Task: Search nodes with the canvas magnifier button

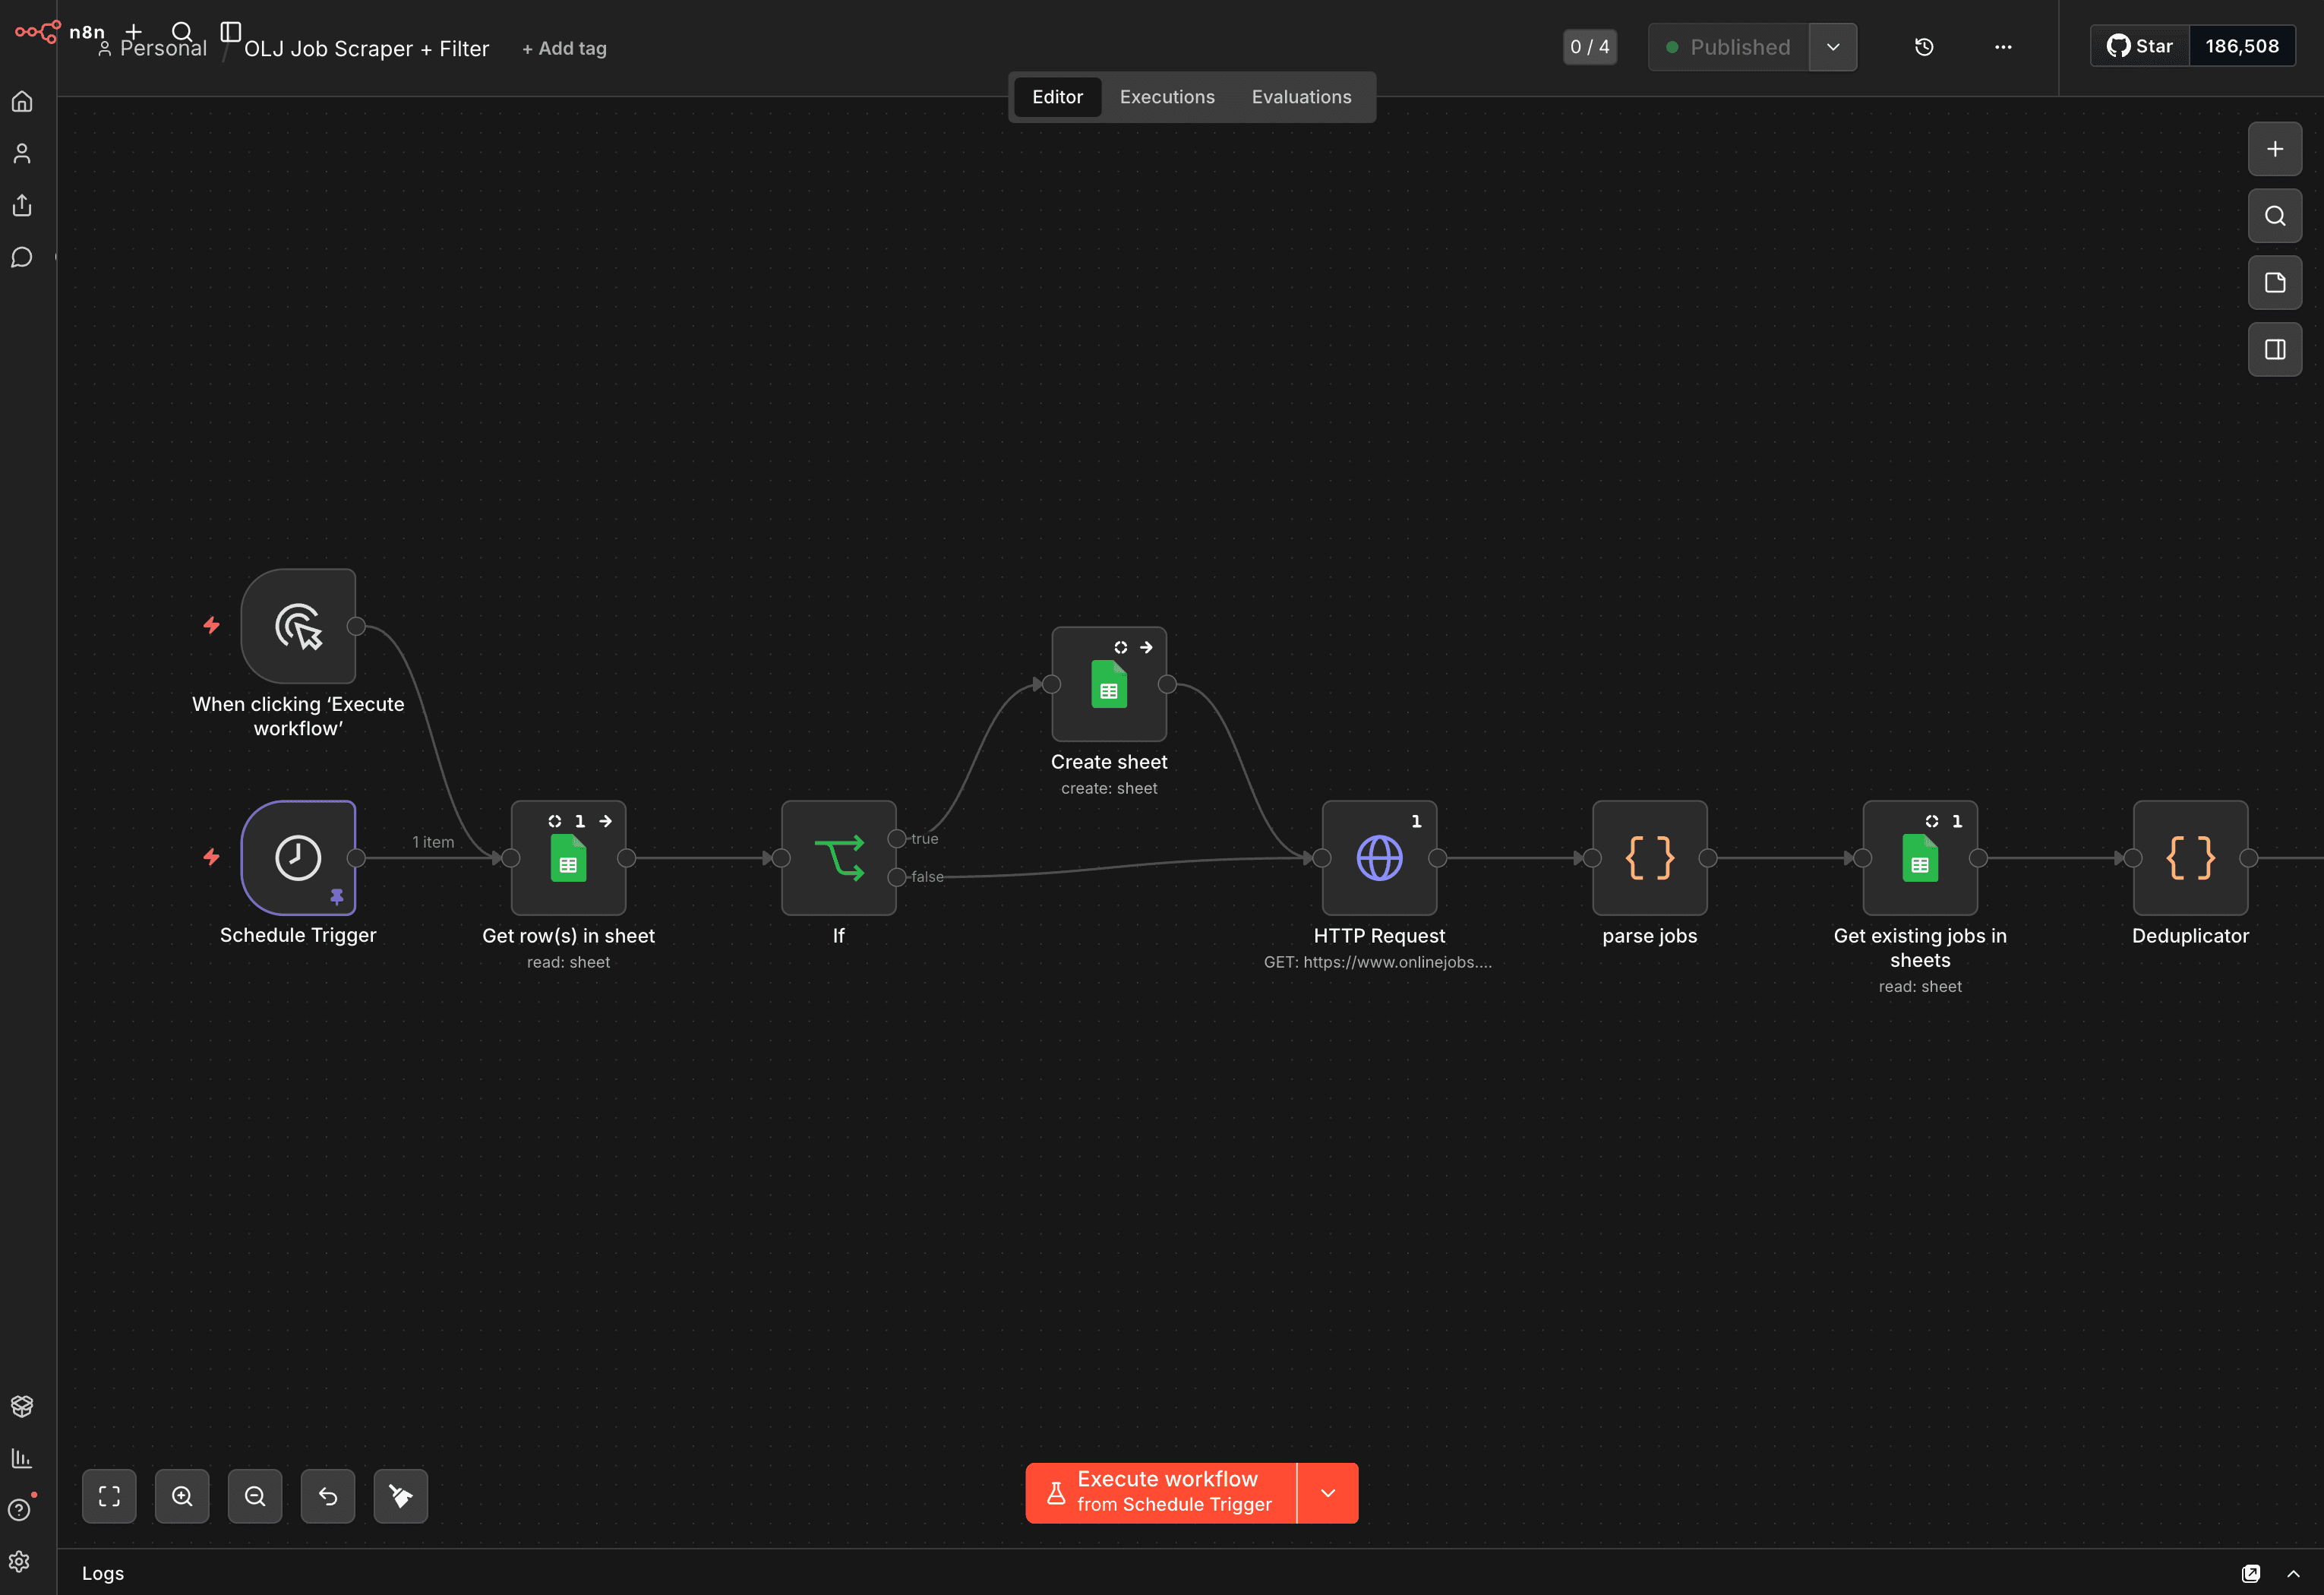Action: [2275, 216]
